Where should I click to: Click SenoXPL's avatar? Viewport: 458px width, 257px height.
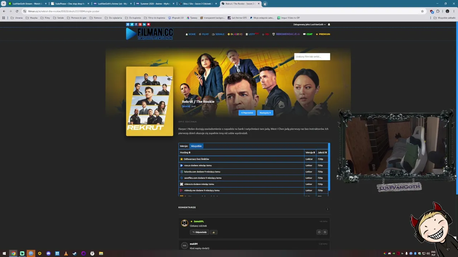pos(184,223)
